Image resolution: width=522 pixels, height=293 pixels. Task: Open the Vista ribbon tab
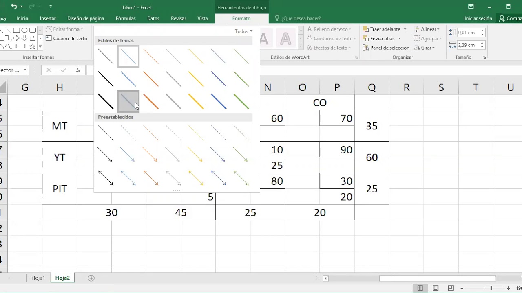(203, 18)
